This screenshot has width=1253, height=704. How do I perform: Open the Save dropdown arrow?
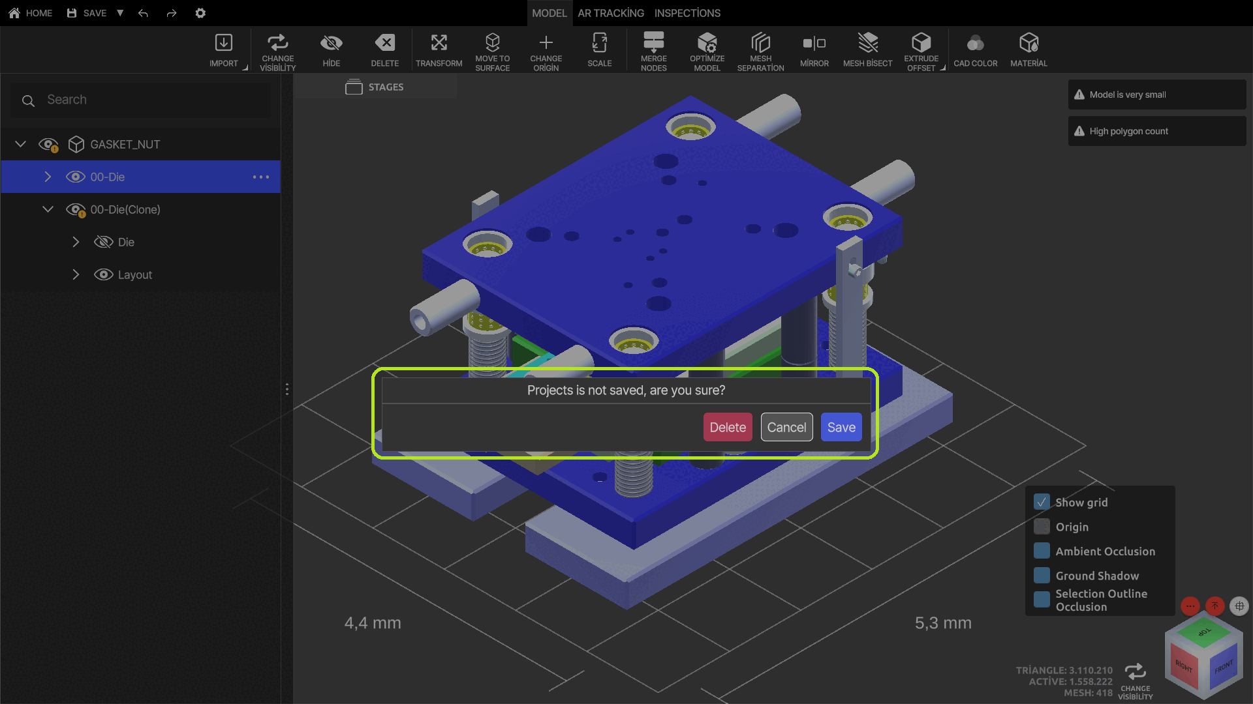[x=120, y=13]
